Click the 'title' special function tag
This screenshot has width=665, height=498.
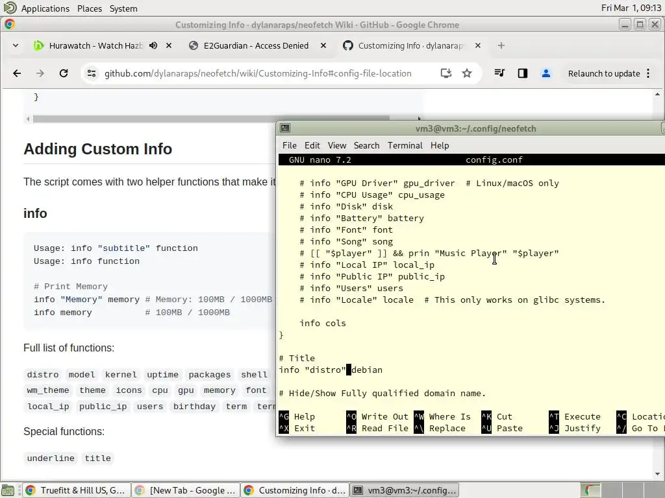(x=97, y=458)
